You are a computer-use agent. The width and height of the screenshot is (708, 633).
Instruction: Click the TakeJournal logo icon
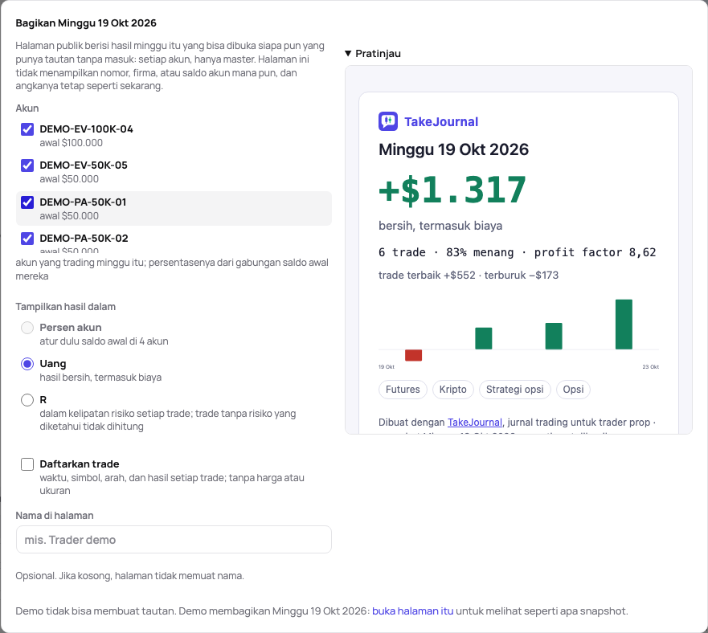388,121
